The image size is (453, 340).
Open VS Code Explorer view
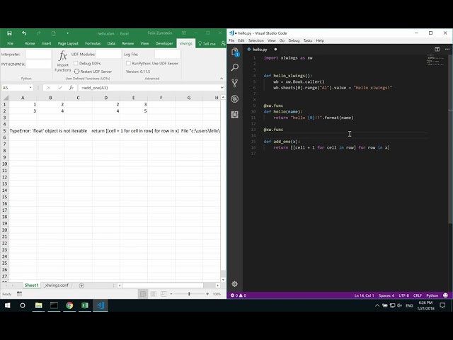(x=235, y=52)
